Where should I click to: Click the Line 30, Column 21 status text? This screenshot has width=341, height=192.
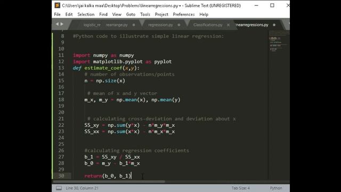82,188
